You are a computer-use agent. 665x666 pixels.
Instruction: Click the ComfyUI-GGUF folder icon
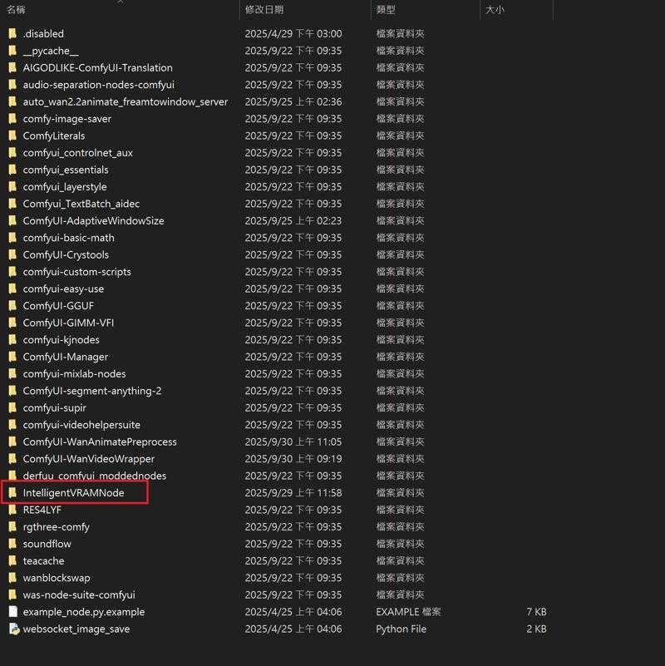(12, 306)
